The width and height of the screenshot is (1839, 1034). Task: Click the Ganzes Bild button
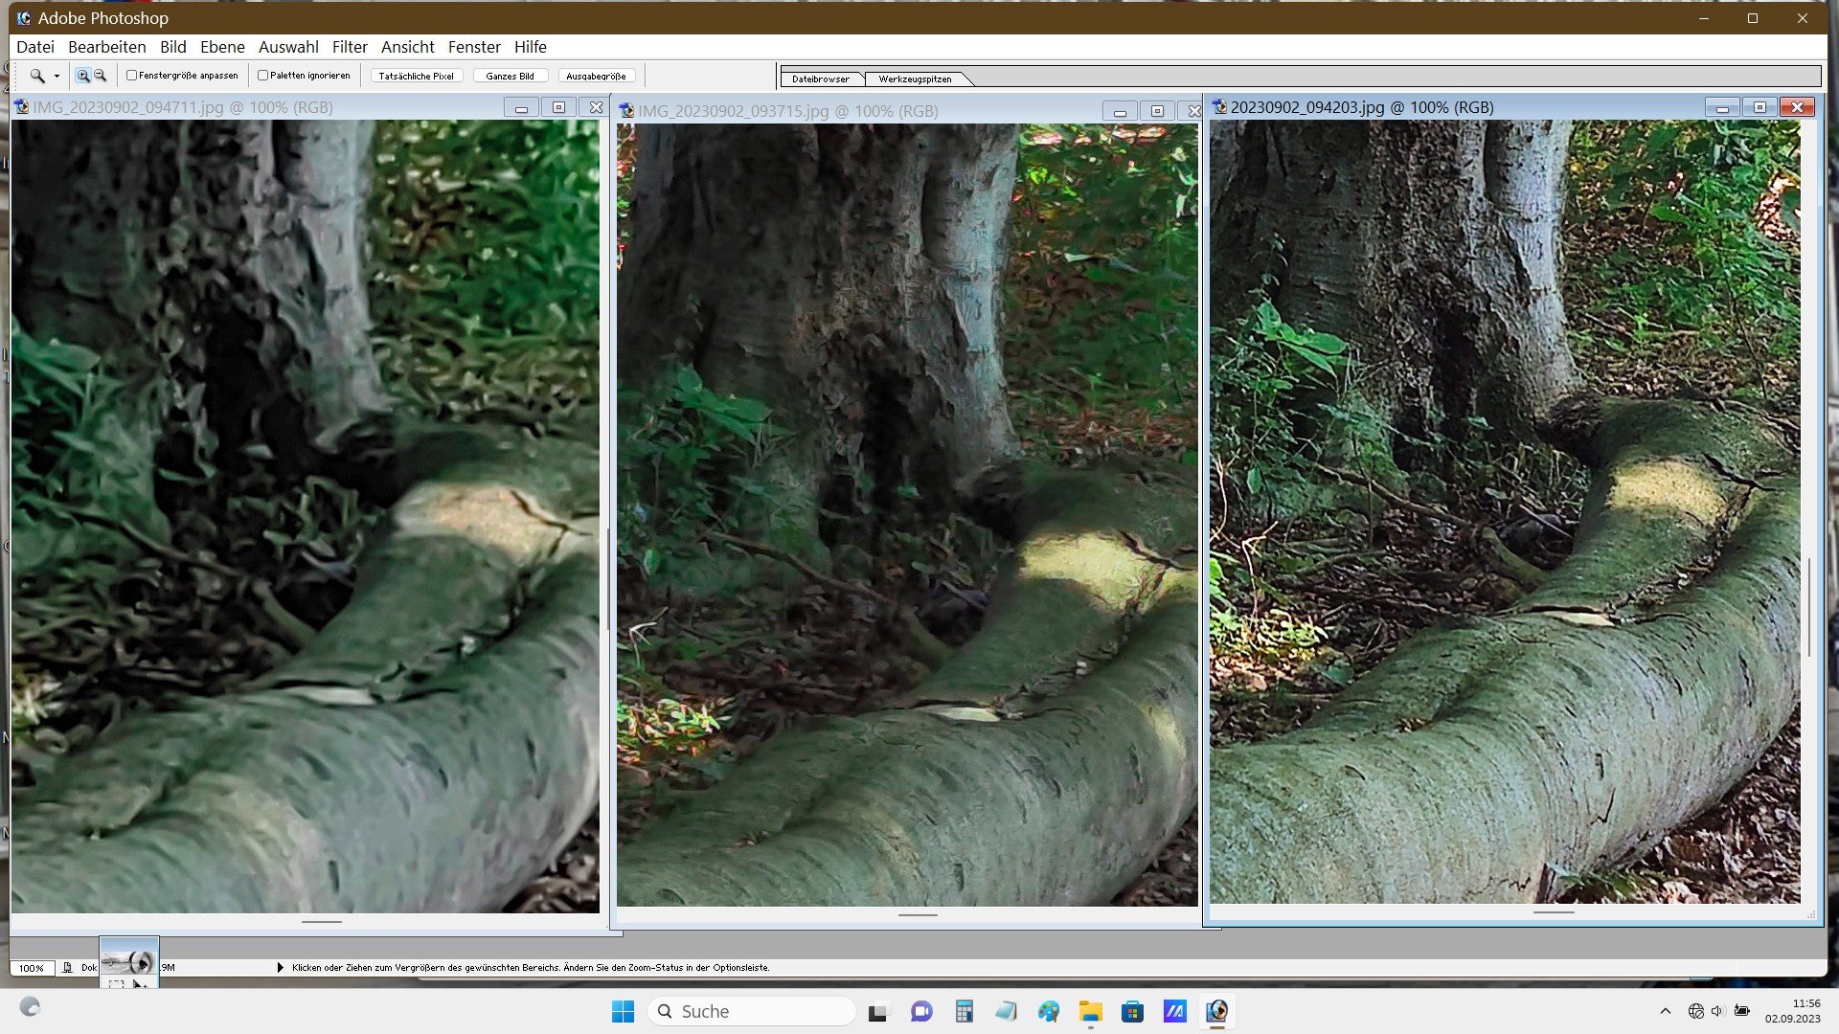[510, 76]
